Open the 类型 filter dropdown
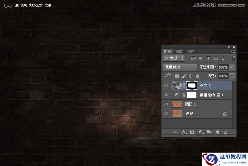This screenshot has height=166, width=248. [x=174, y=59]
